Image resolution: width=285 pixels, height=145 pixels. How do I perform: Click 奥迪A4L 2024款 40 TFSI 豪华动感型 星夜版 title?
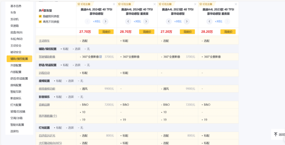tap(137, 11)
